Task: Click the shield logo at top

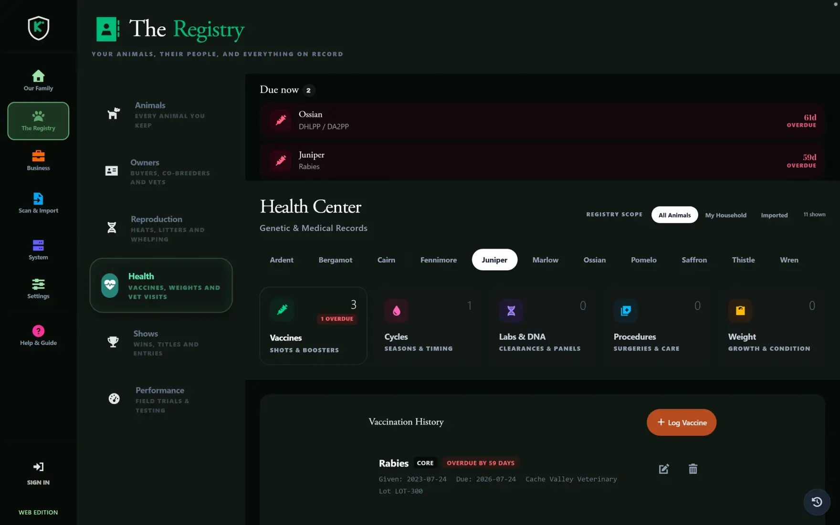Action: click(x=38, y=28)
